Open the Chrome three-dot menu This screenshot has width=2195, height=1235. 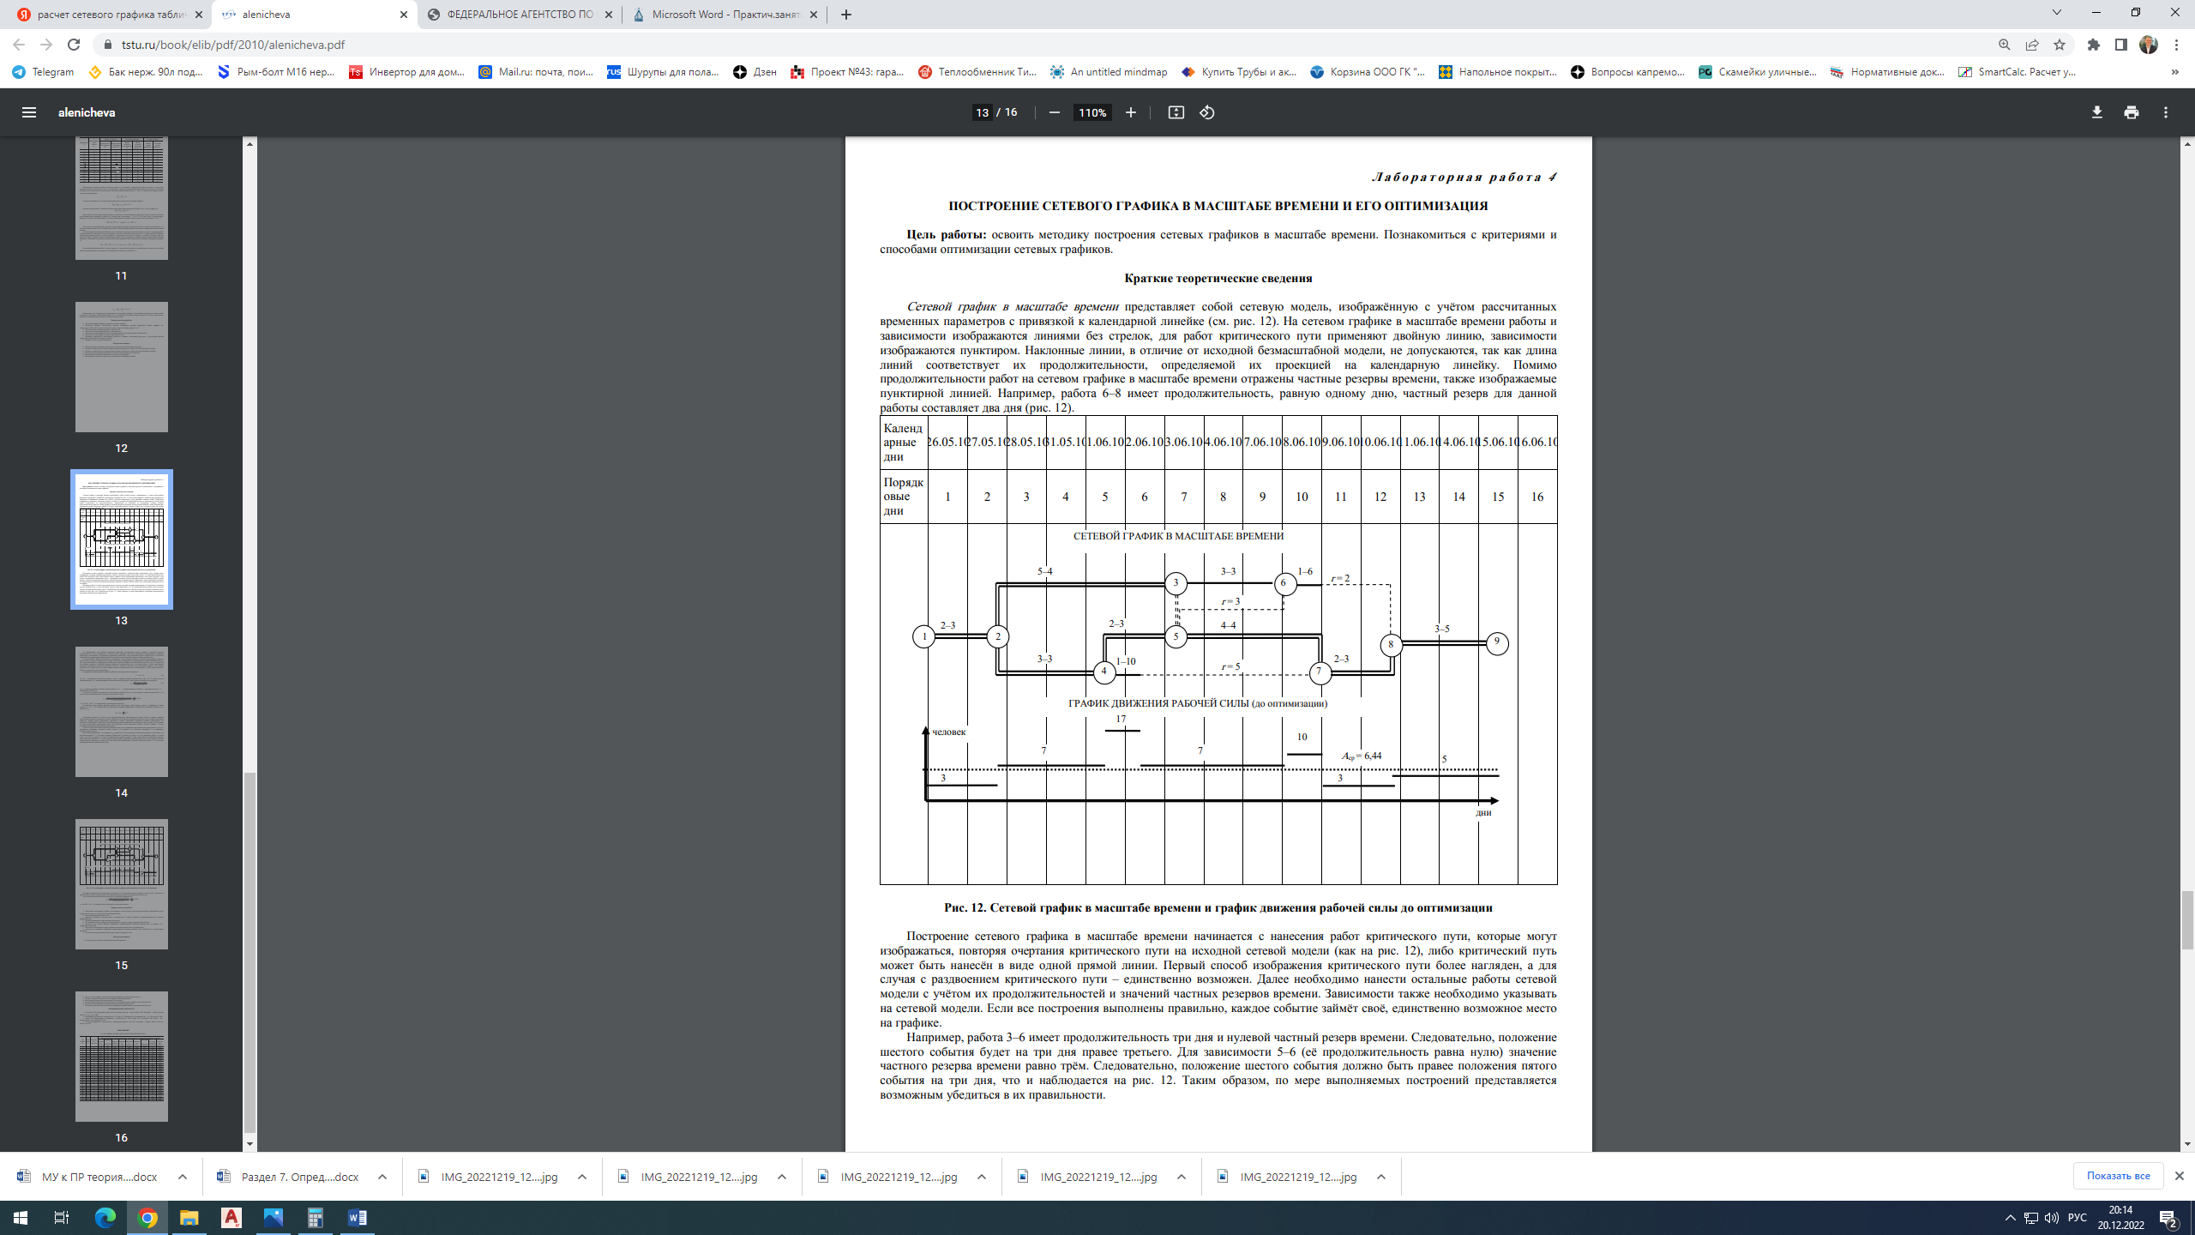[2177, 45]
